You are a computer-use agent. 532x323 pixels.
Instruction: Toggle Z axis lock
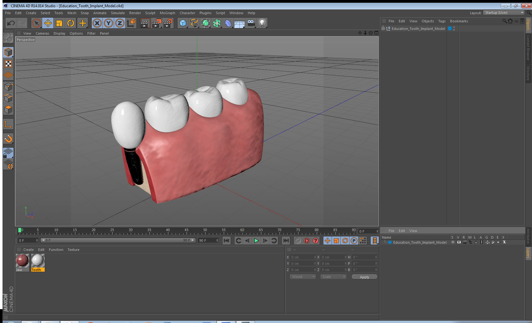point(120,23)
